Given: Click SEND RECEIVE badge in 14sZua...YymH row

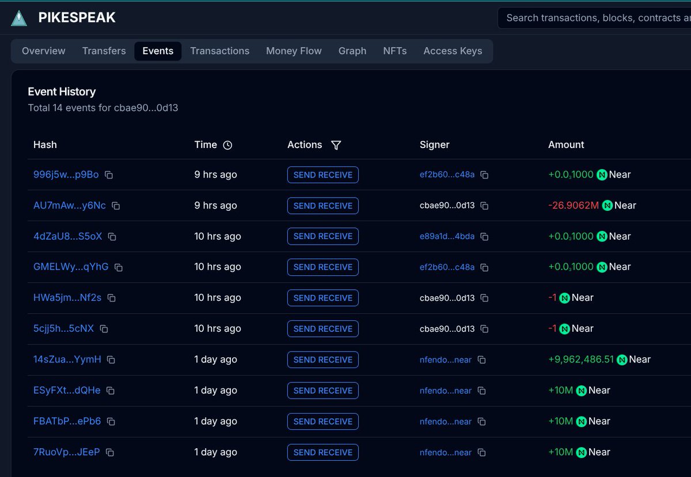Looking at the screenshot, I should tap(323, 359).
